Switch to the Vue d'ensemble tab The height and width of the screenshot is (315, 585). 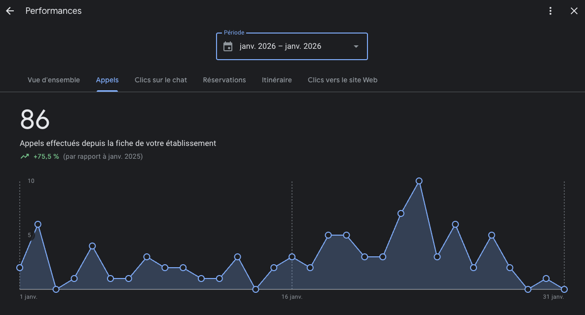(x=54, y=80)
